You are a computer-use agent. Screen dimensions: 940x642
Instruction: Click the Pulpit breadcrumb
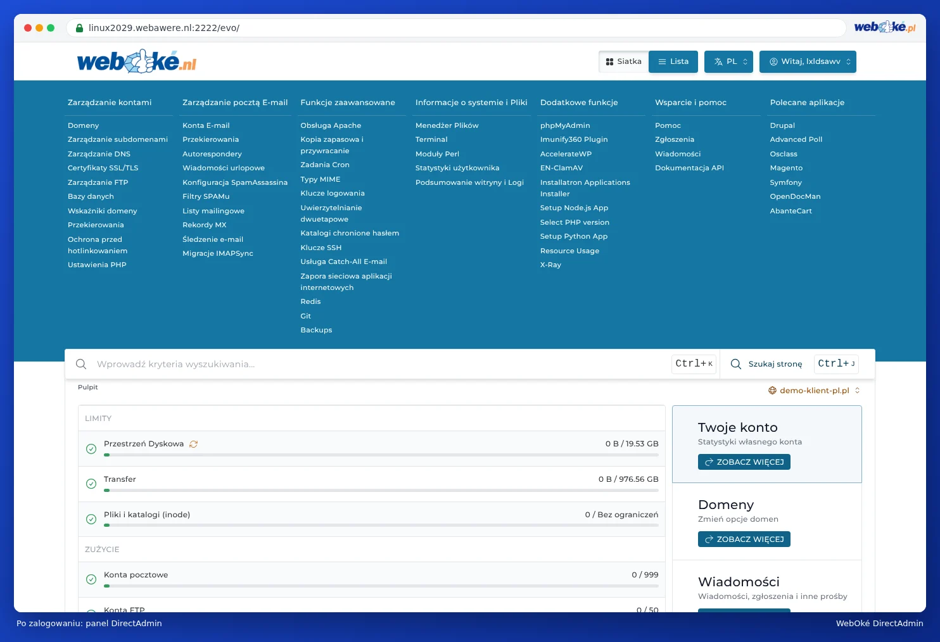click(88, 387)
